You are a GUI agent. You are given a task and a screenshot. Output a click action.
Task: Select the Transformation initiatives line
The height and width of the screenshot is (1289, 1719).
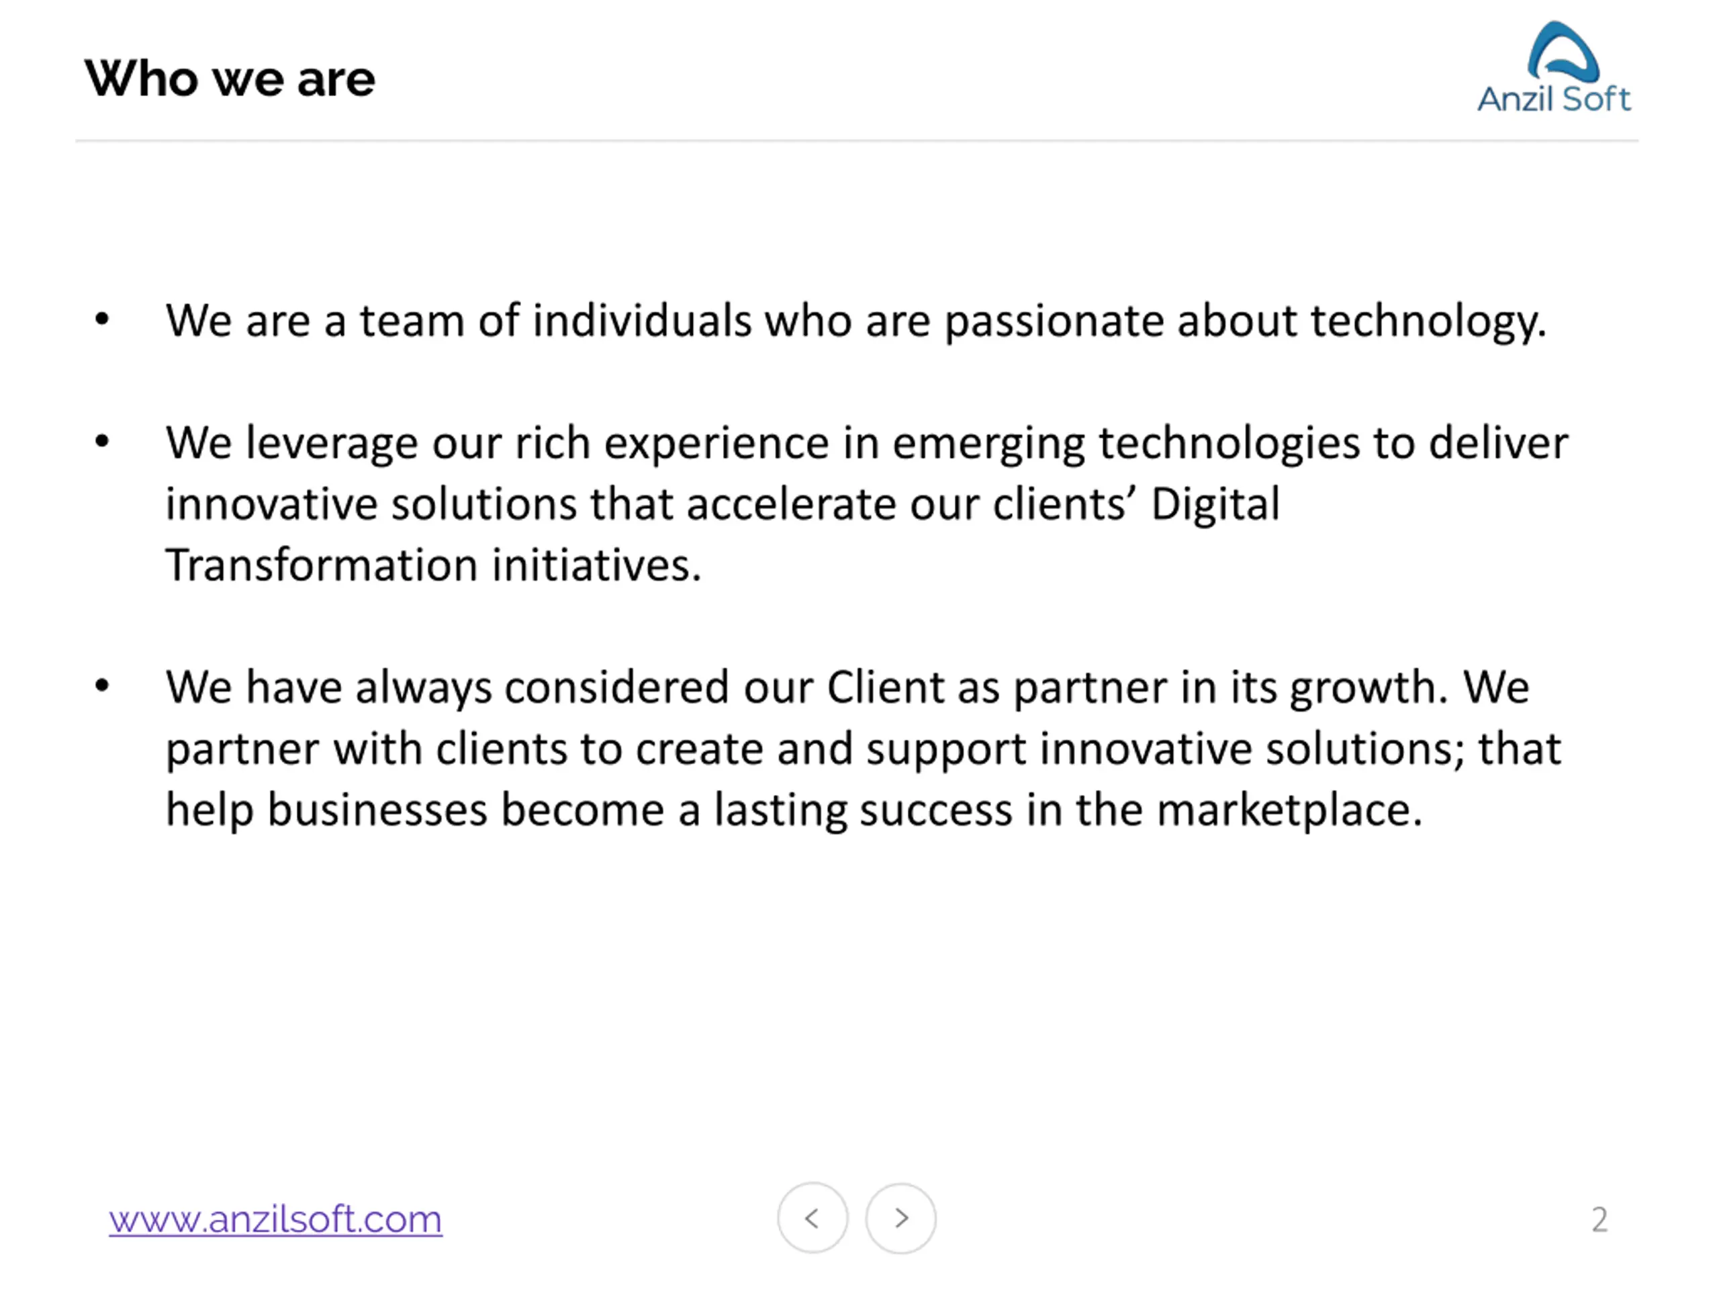434,565
